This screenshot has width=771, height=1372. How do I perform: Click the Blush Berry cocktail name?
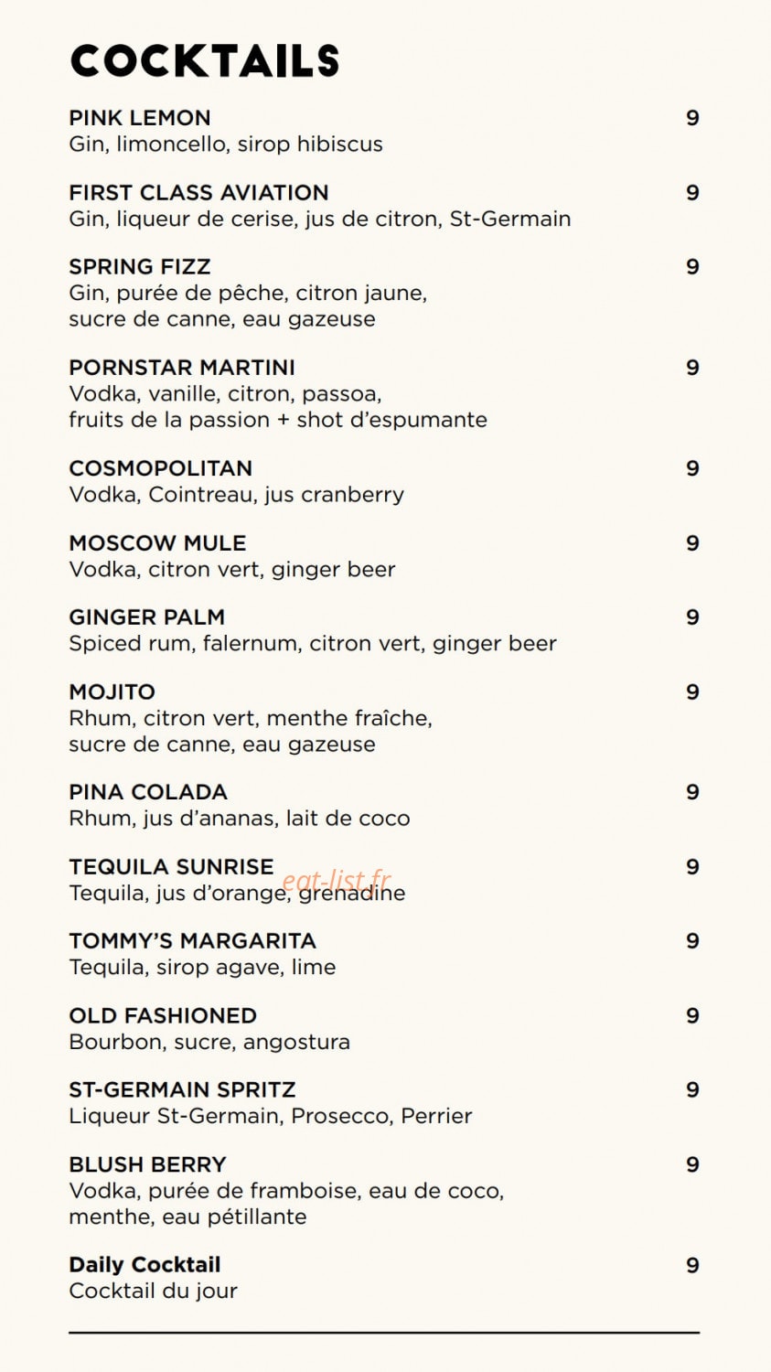[147, 1165]
